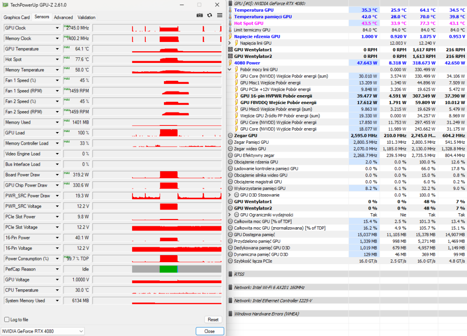Click the GPU-Z app icon in title bar
This screenshot has width=467, height=336.
[5, 5]
